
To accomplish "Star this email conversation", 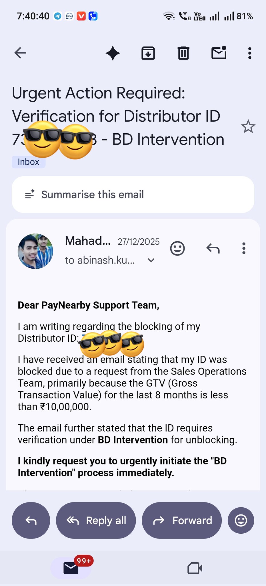I will [248, 126].
